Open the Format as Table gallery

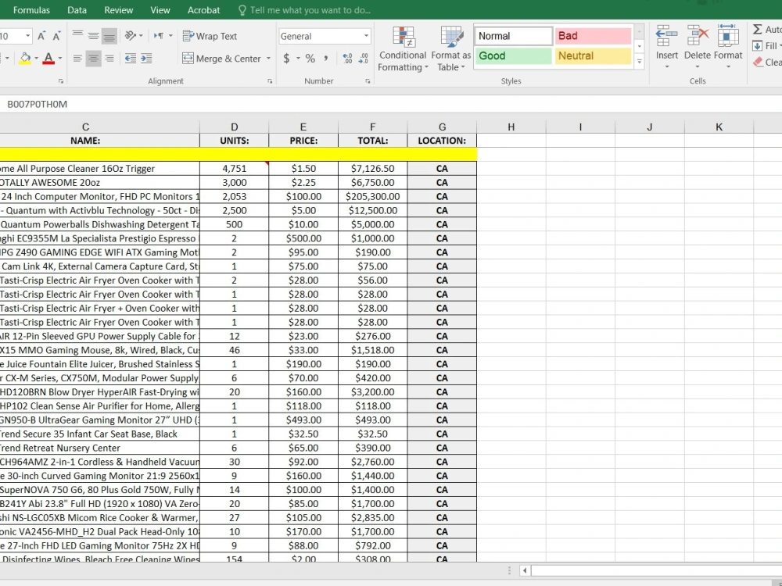point(451,48)
